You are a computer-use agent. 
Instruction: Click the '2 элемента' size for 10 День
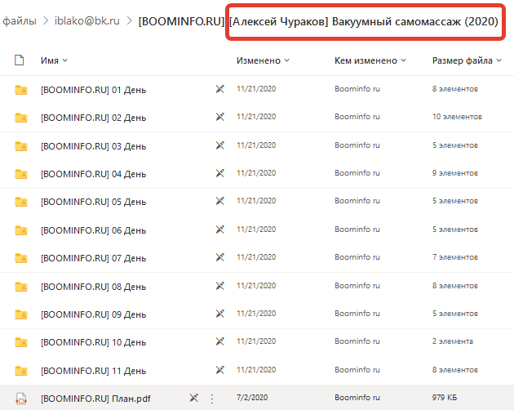(452, 341)
